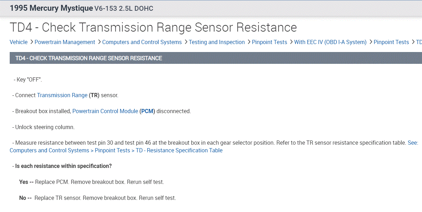Image resolution: width=422 pixels, height=212 pixels.
Task: Click chevron before Testing and Inspection breadcrumb
Action: [186, 42]
